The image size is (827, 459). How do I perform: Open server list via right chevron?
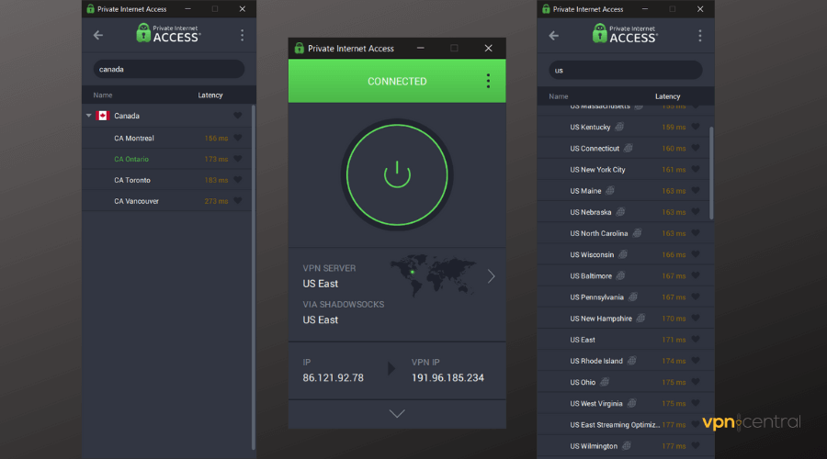[x=491, y=275]
